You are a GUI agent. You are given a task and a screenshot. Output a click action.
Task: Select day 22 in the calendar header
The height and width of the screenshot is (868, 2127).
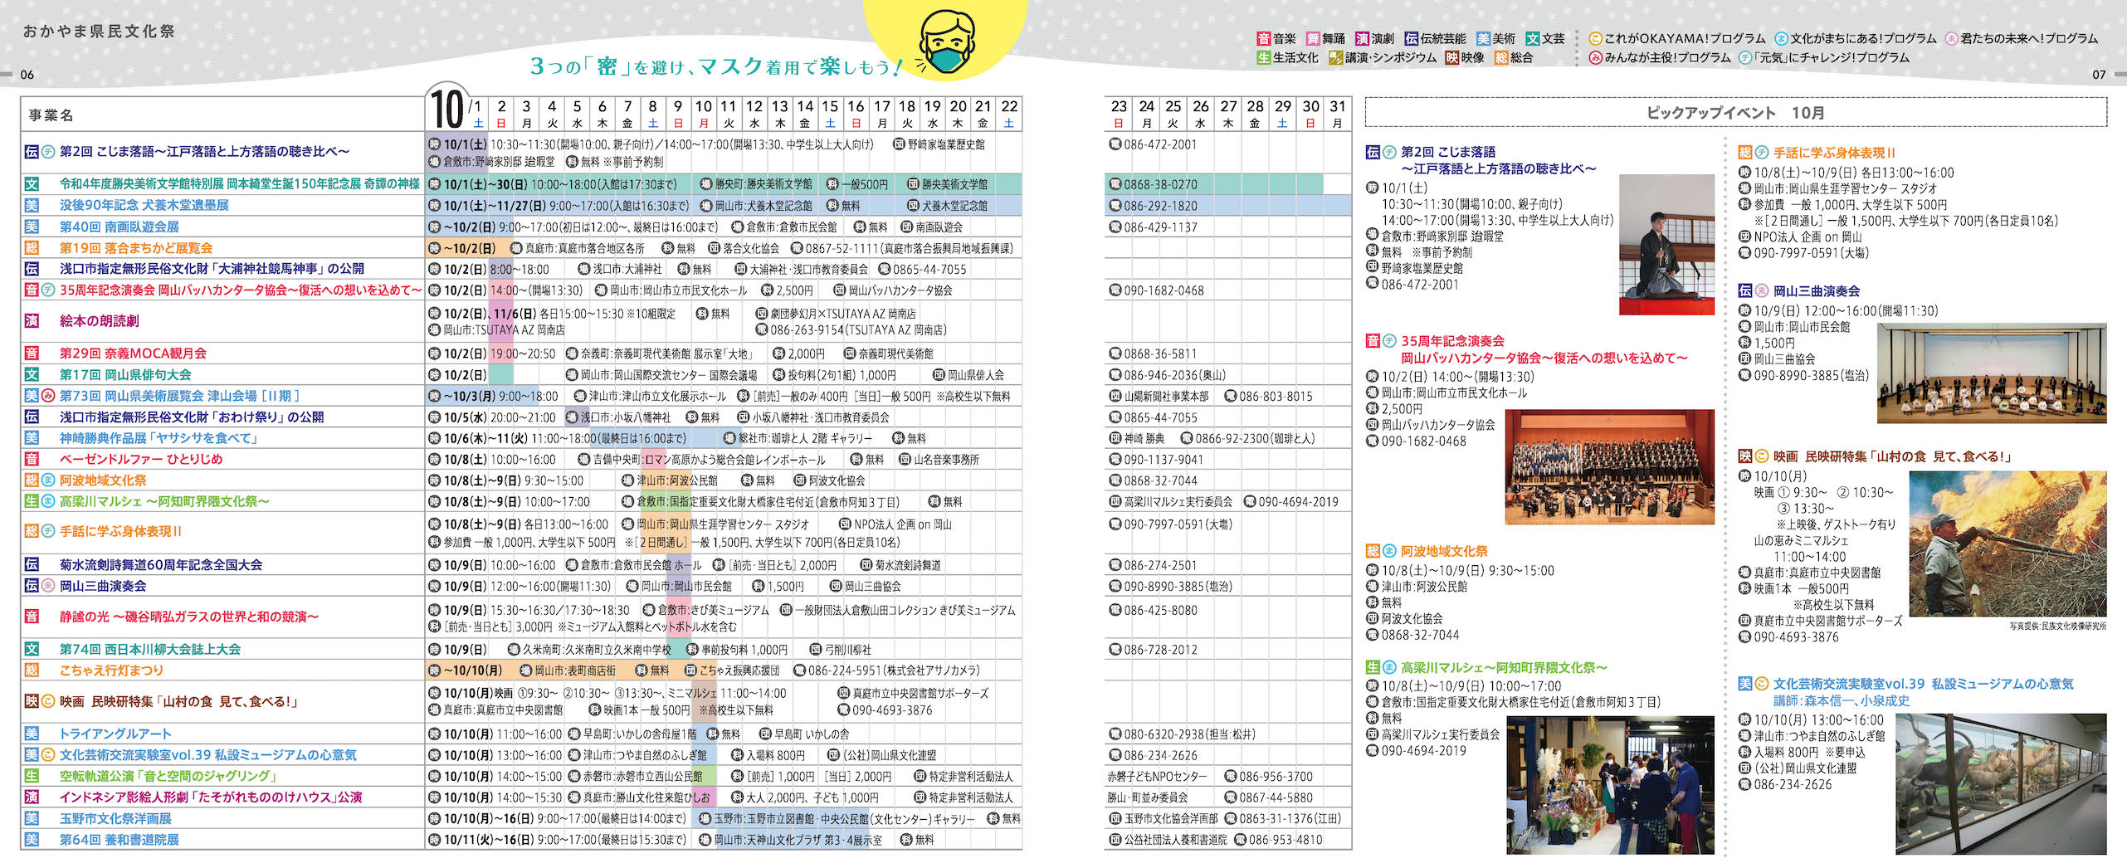1009,113
